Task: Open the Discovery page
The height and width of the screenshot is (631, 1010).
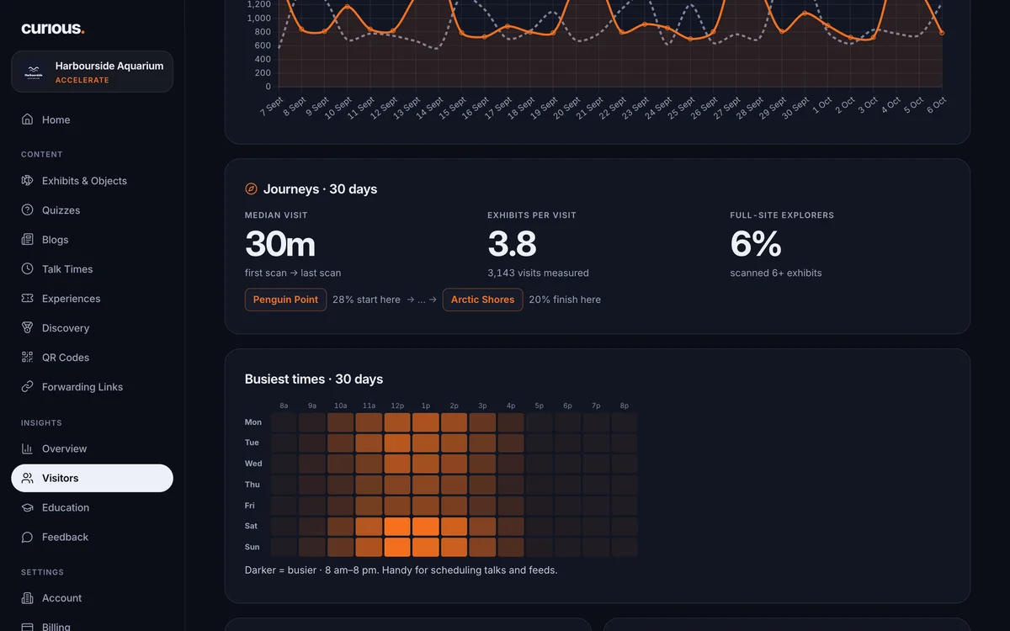Action: [93, 328]
